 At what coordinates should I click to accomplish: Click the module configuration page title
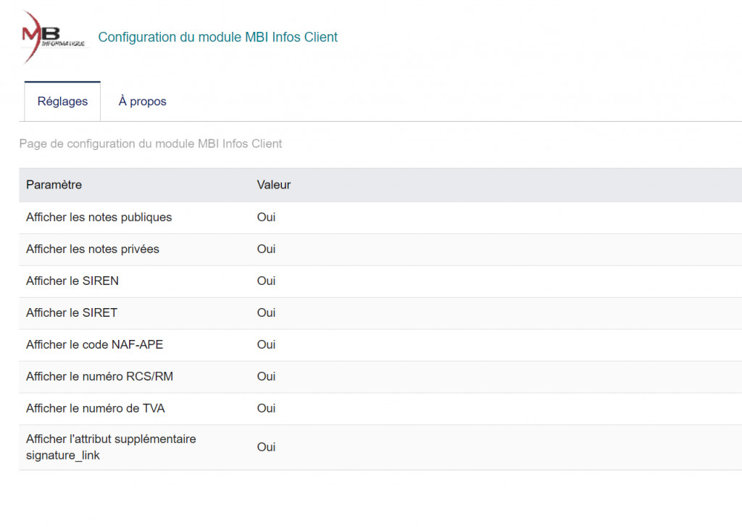217,37
